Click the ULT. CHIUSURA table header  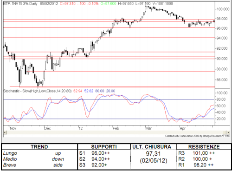click(x=152, y=147)
